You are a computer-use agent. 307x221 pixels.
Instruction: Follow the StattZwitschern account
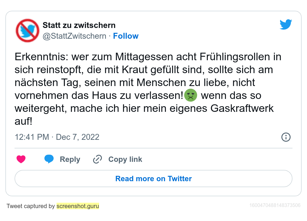coord(126,36)
